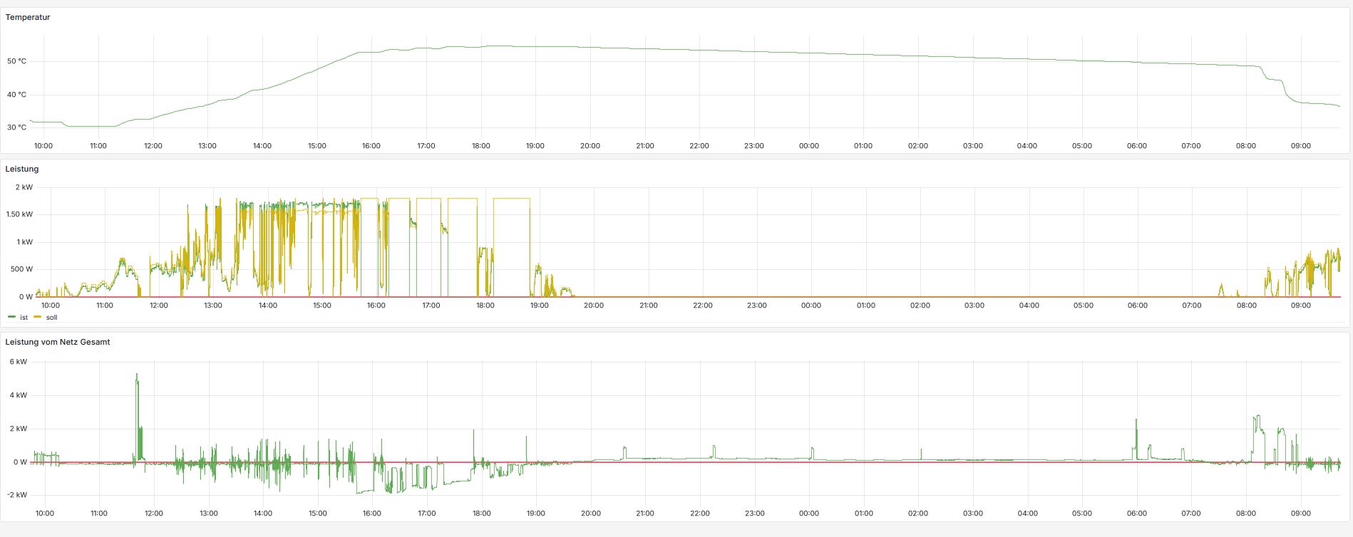Click the 06:00 tick in Netz Gesamt panel
The width and height of the screenshot is (1353, 537).
coord(1137,513)
